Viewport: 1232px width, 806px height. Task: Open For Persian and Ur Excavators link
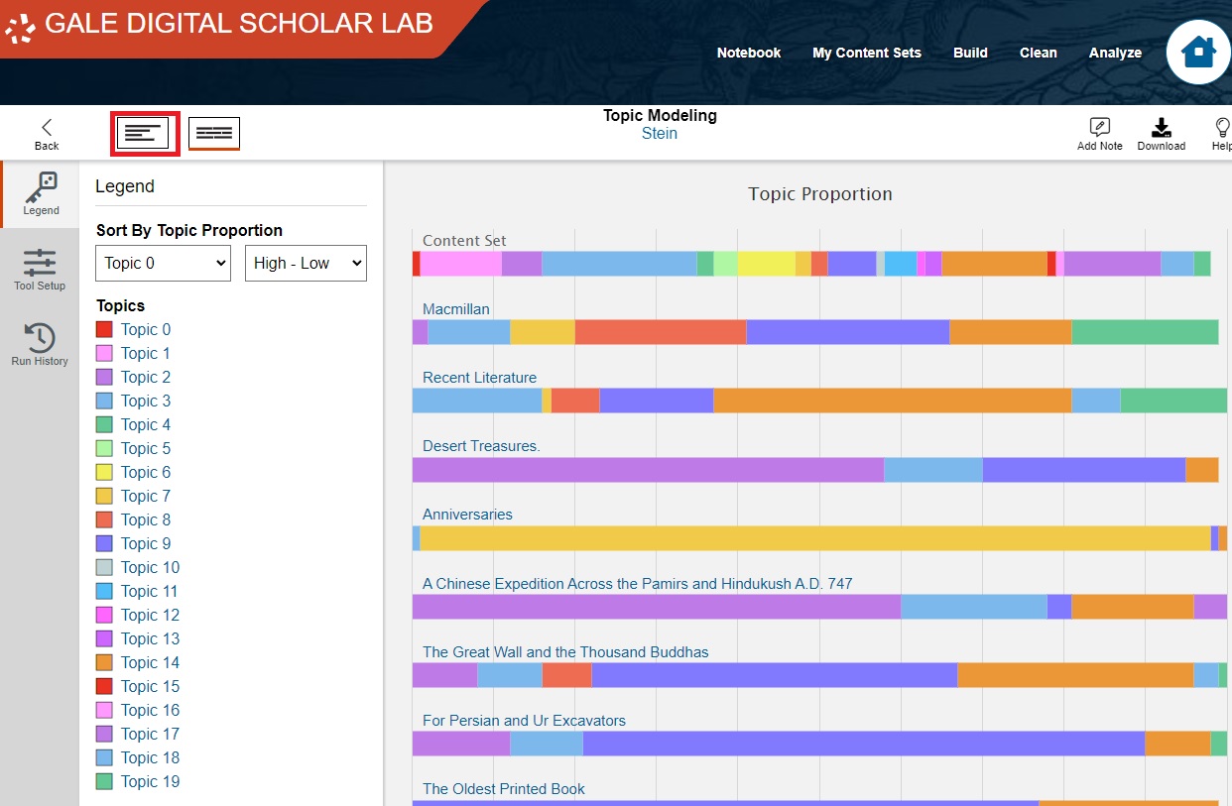pyautogui.click(x=524, y=721)
